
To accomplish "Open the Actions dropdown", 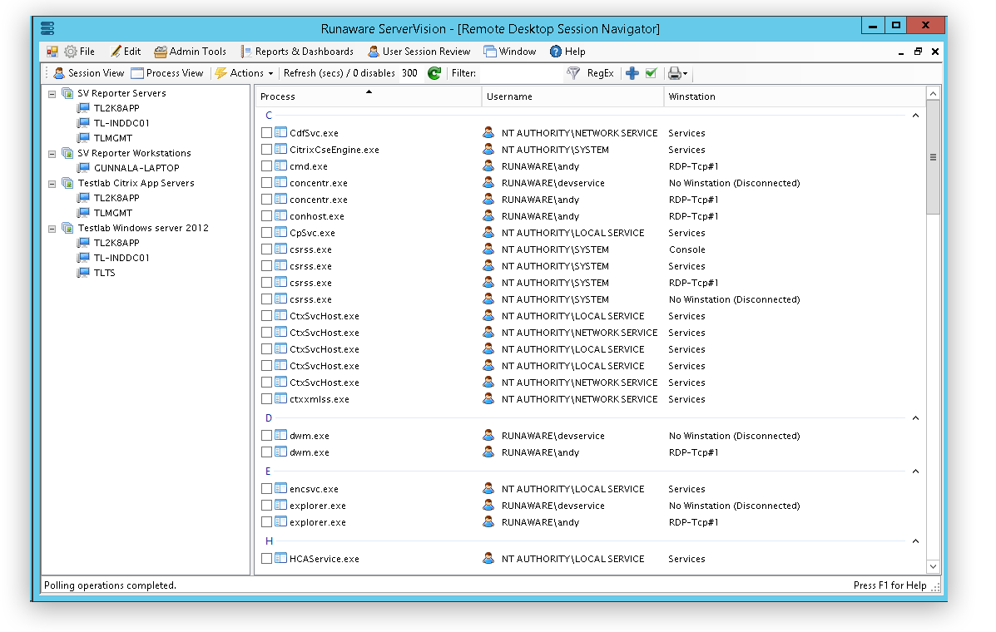I will tap(245, 74).
